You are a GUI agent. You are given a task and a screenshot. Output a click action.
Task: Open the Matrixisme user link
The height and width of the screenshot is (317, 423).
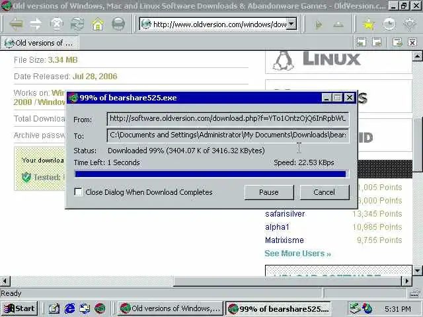[x=284, y=240]
